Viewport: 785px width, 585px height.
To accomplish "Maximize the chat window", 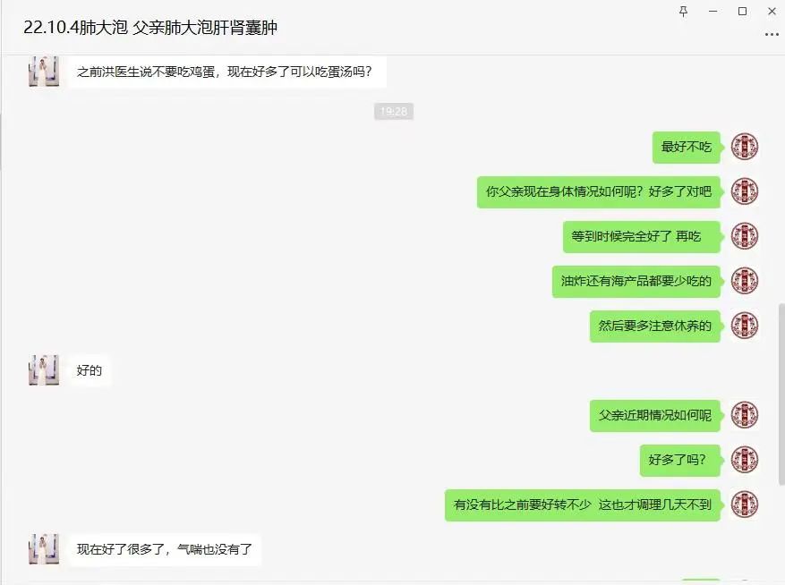I will click(742, 11).
